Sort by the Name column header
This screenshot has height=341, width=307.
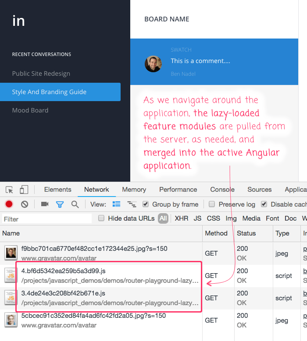[x=101, y=233]
